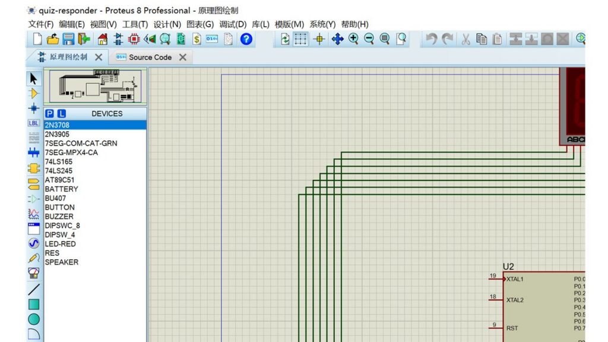
Task: Open a project with the folder icon
Action: point(53,39)
